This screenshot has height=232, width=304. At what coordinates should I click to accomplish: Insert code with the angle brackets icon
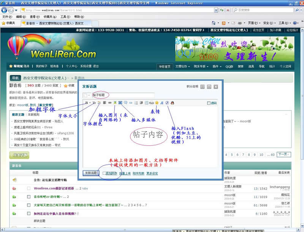(x=131, y=103)
